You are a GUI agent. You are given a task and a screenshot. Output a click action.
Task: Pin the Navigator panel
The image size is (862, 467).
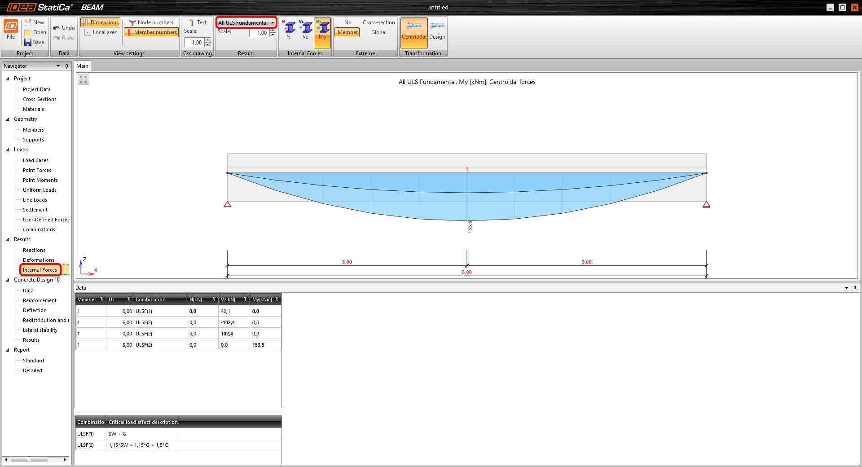(x=67, y=66)
